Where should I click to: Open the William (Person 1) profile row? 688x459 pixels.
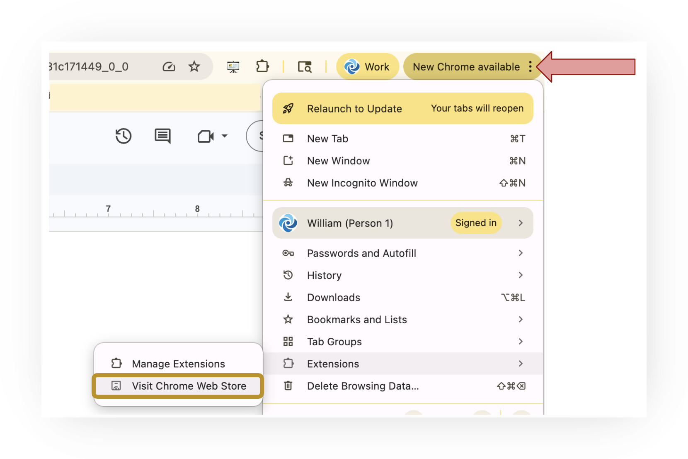point(403,223)
